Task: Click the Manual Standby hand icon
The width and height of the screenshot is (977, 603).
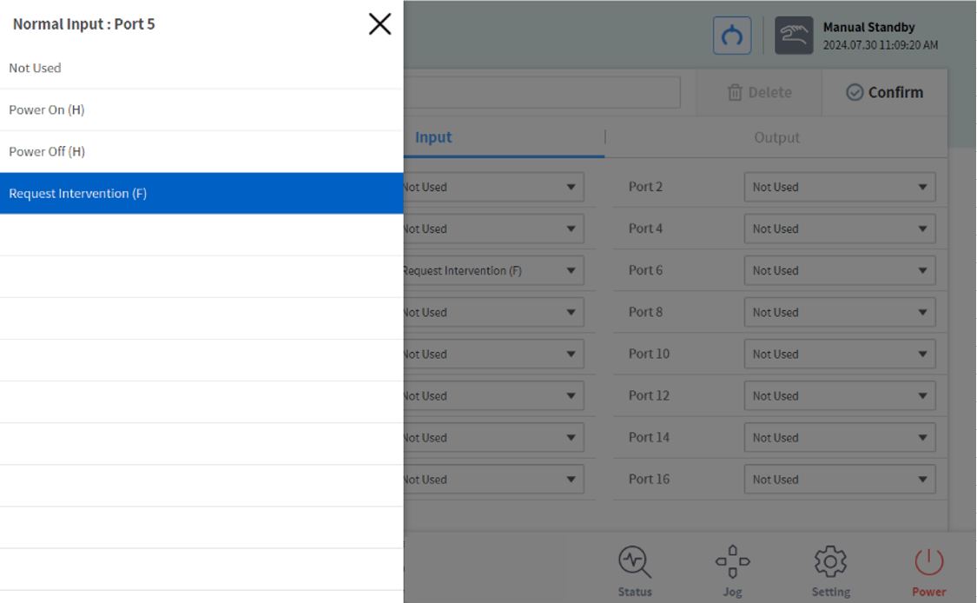Action: [x=794, y=36]
